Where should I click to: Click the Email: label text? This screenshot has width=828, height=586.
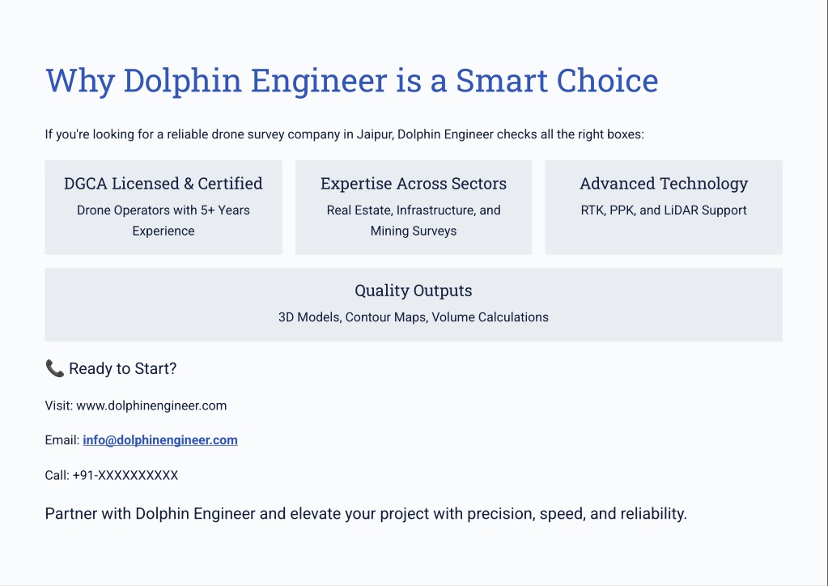click(62, 440)
